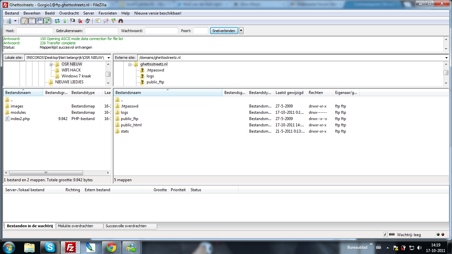Viewport: 452px width, 254px height.
Task: Select WIFI HACK folder in local tree
Action: (x=71, y=70)
